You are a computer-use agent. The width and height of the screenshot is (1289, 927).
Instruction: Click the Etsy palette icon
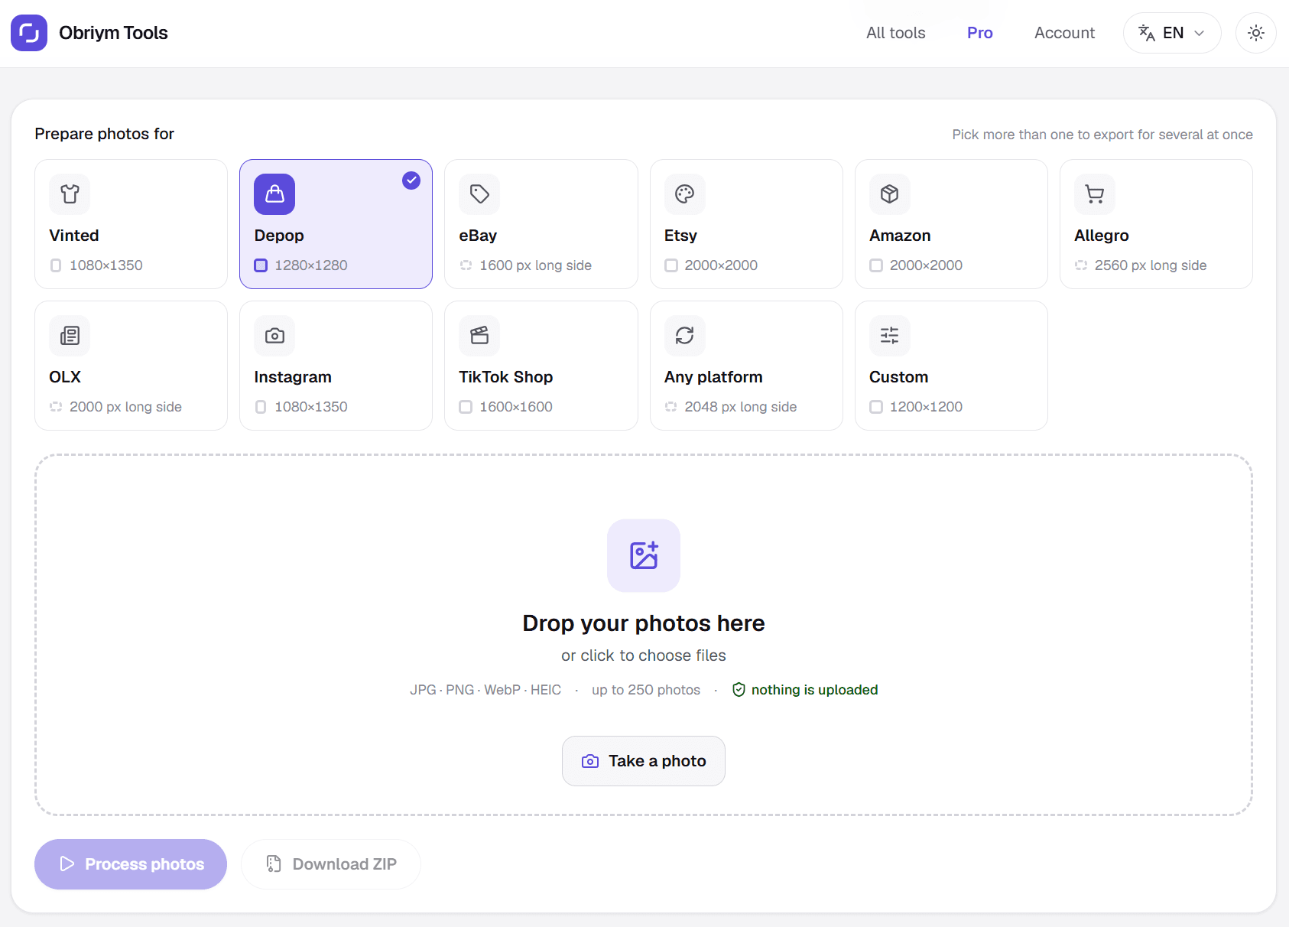pos(685,194)
